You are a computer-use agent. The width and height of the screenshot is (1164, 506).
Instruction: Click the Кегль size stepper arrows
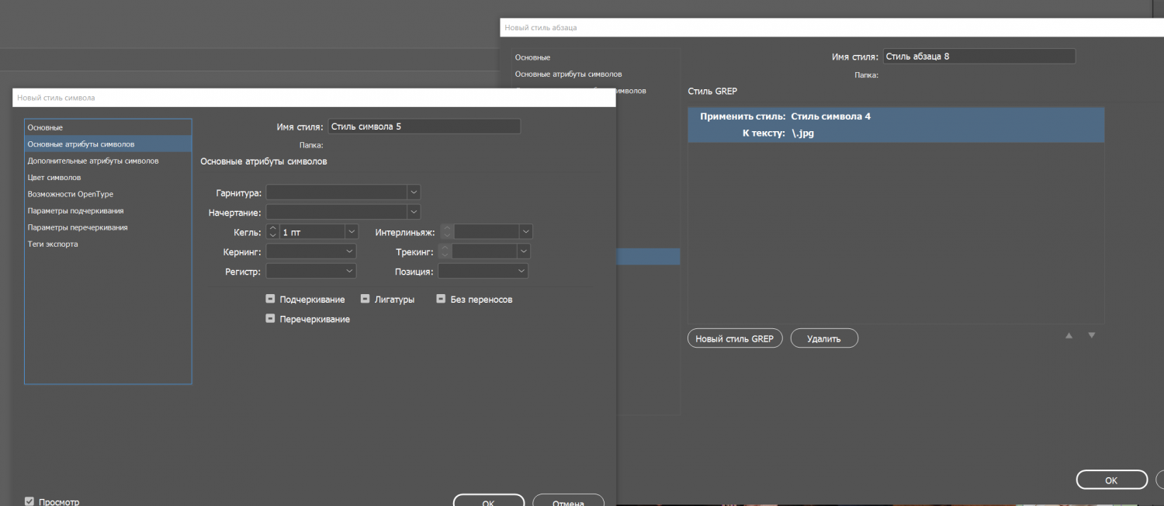(x=272, y=231)
